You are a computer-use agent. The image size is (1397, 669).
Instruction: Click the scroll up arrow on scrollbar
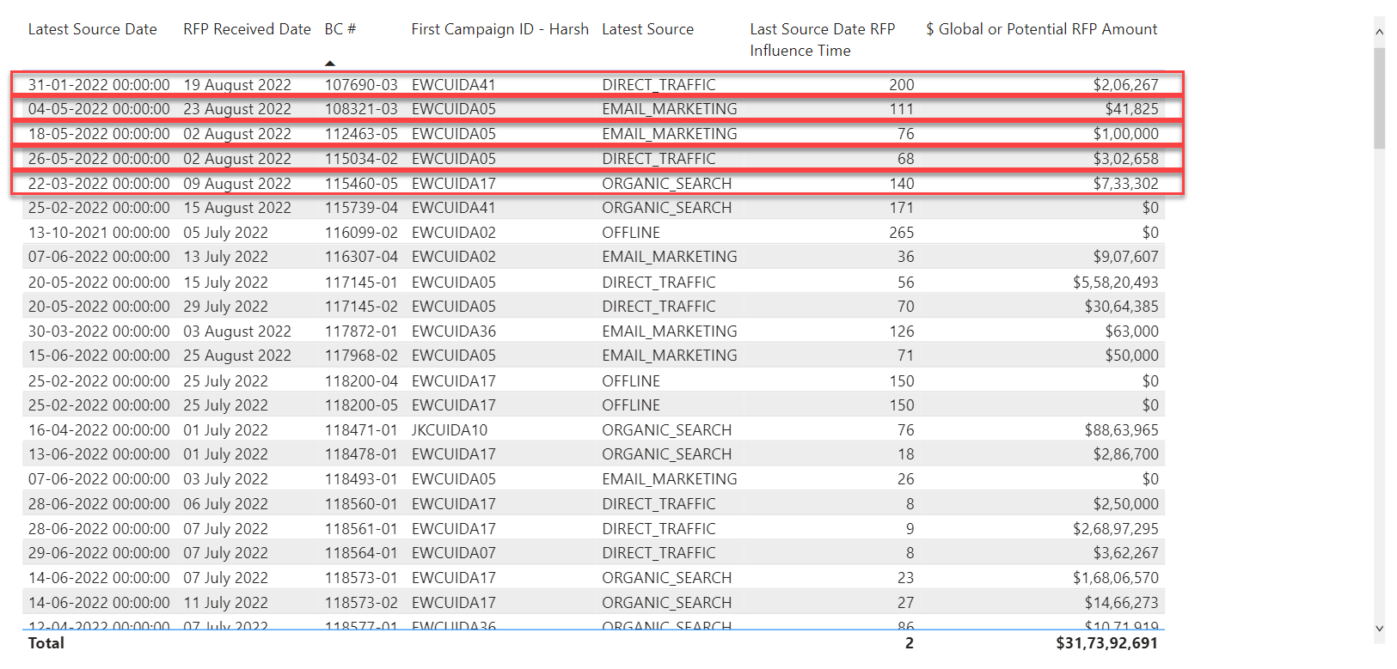click(1379, 32)
